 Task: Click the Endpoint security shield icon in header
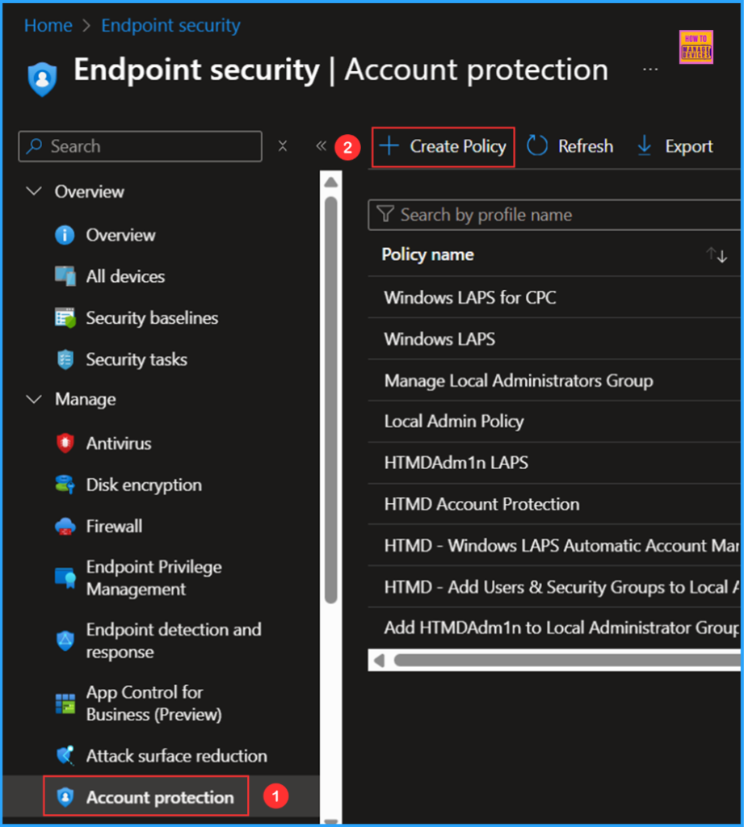click(42, 79)
